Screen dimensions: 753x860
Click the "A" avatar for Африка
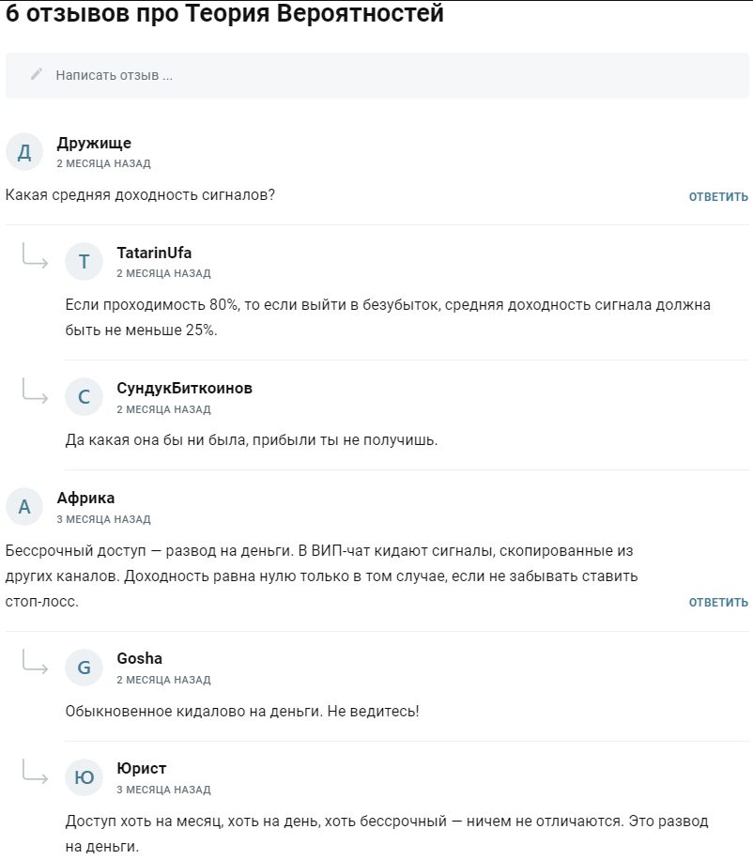tap(24, 507)
